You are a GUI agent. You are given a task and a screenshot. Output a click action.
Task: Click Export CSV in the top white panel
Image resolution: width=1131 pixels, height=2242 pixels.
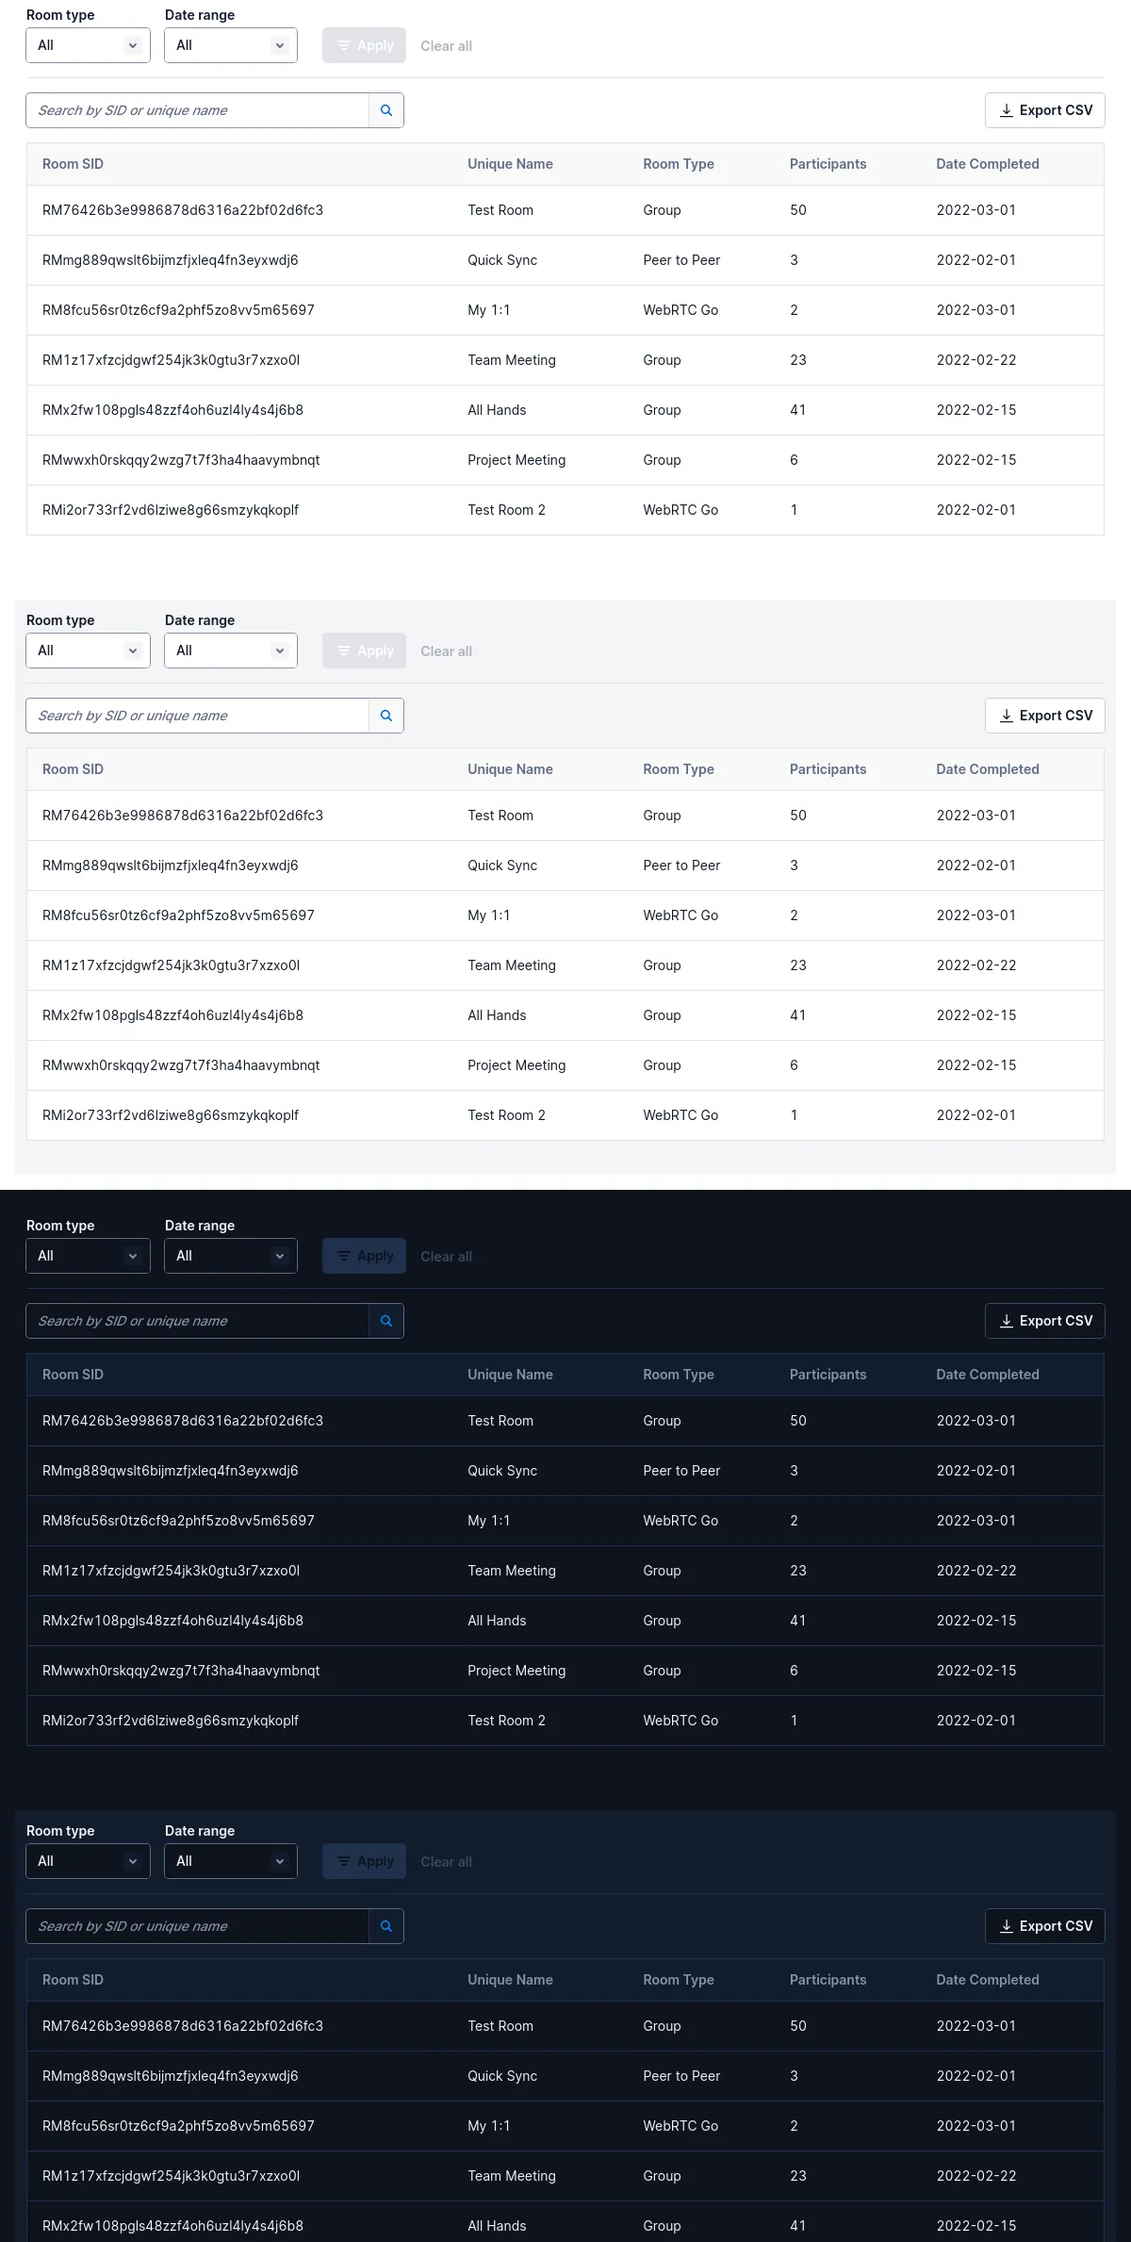[x=1045, y=110]
